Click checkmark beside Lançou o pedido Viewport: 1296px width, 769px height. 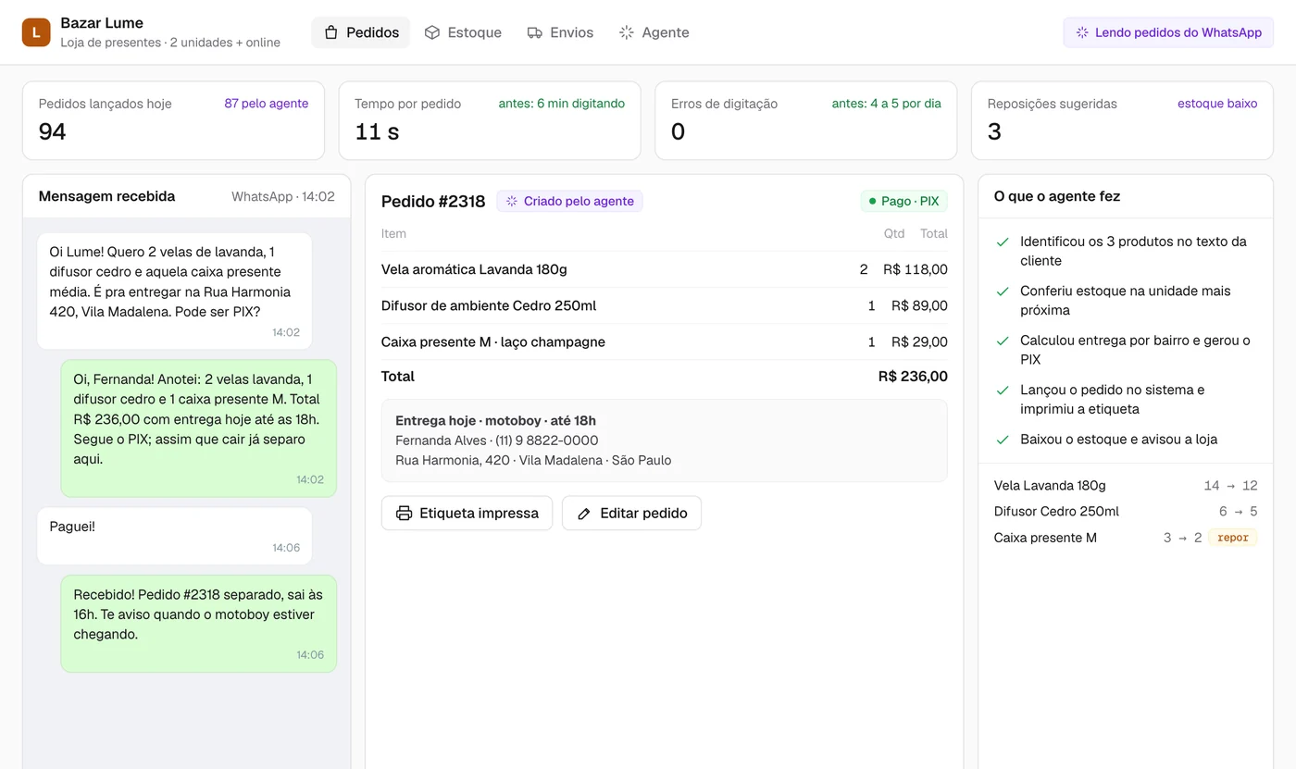[1002, 390]
